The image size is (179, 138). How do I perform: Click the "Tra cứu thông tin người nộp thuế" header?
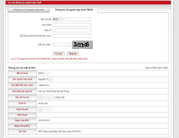pos(20,2)
